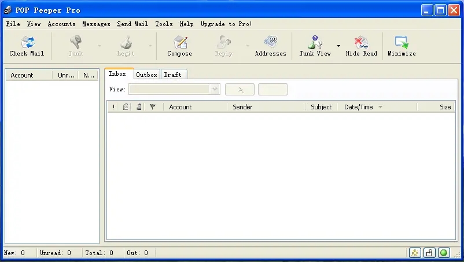Mark the message as Legit via the thumbs-up icon
Viewport: 464px width, 262px height.
pos(126,42)
